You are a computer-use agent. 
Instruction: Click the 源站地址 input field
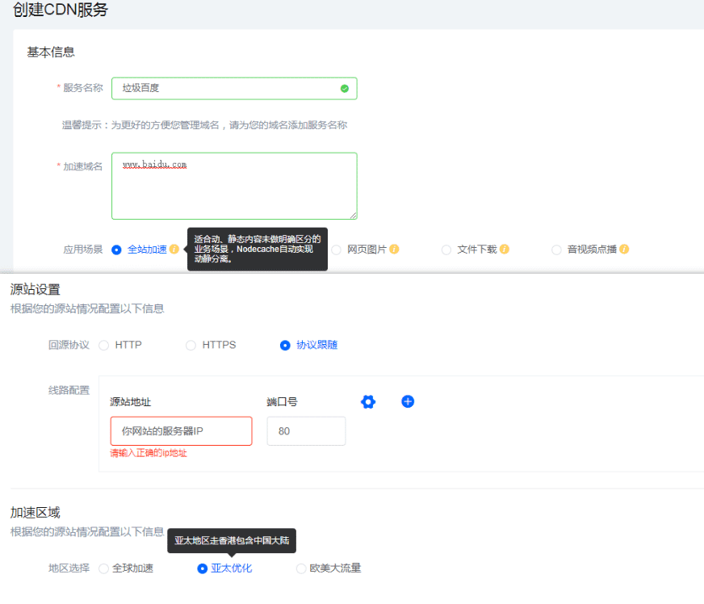pos(182,431)
